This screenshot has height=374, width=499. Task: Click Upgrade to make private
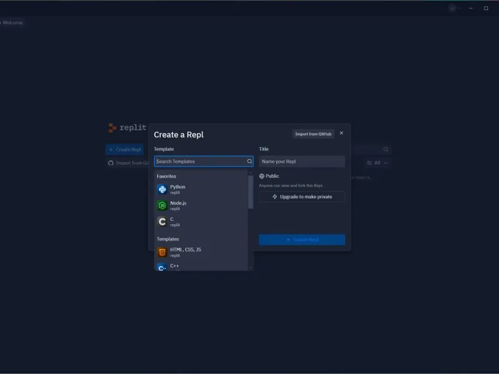click(302, 197)
